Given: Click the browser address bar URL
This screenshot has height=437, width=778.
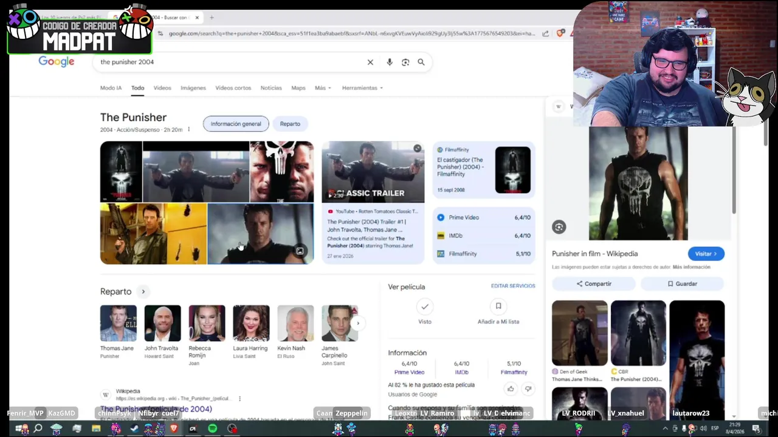Looking at the screenshot, I should (x=353, y=33).
